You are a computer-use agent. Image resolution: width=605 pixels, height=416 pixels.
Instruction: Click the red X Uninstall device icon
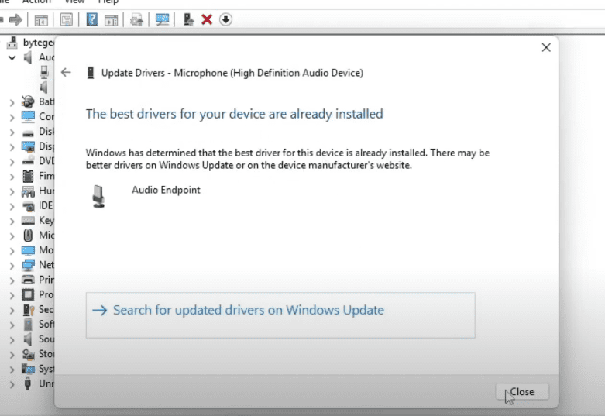[207, 19]
